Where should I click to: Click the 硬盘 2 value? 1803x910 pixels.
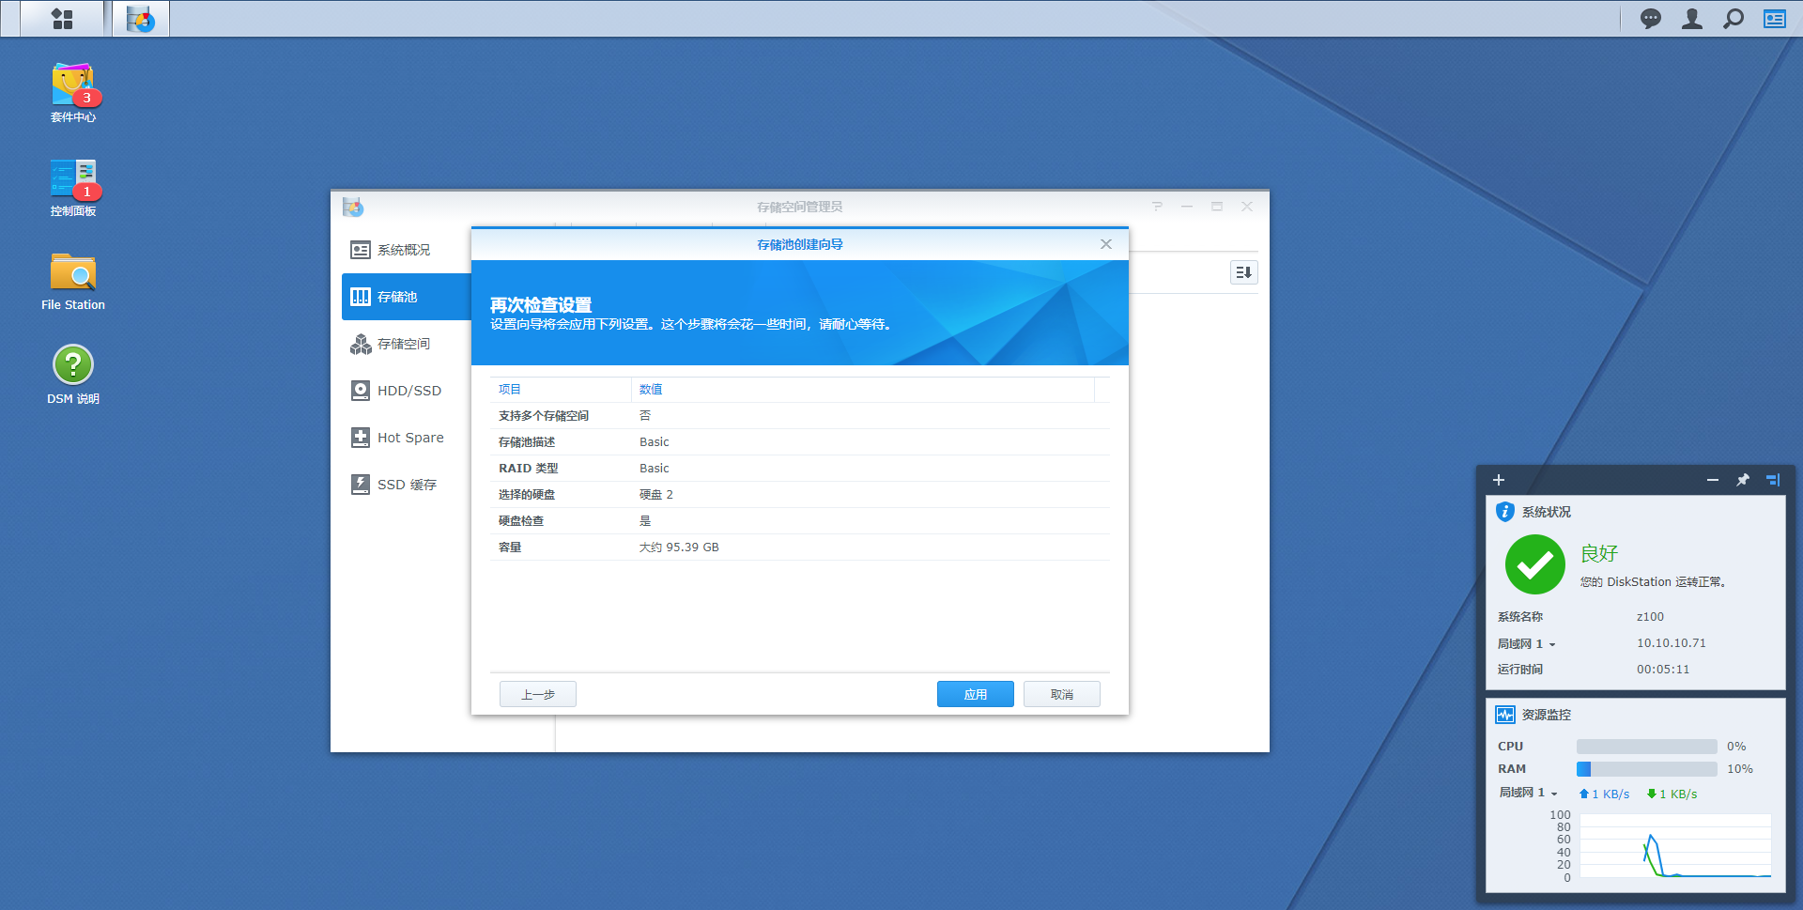(x=656, y=495)
